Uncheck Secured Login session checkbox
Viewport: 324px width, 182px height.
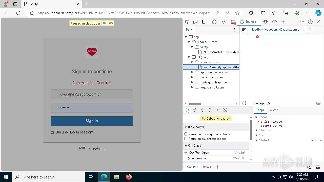coord(52,132)
